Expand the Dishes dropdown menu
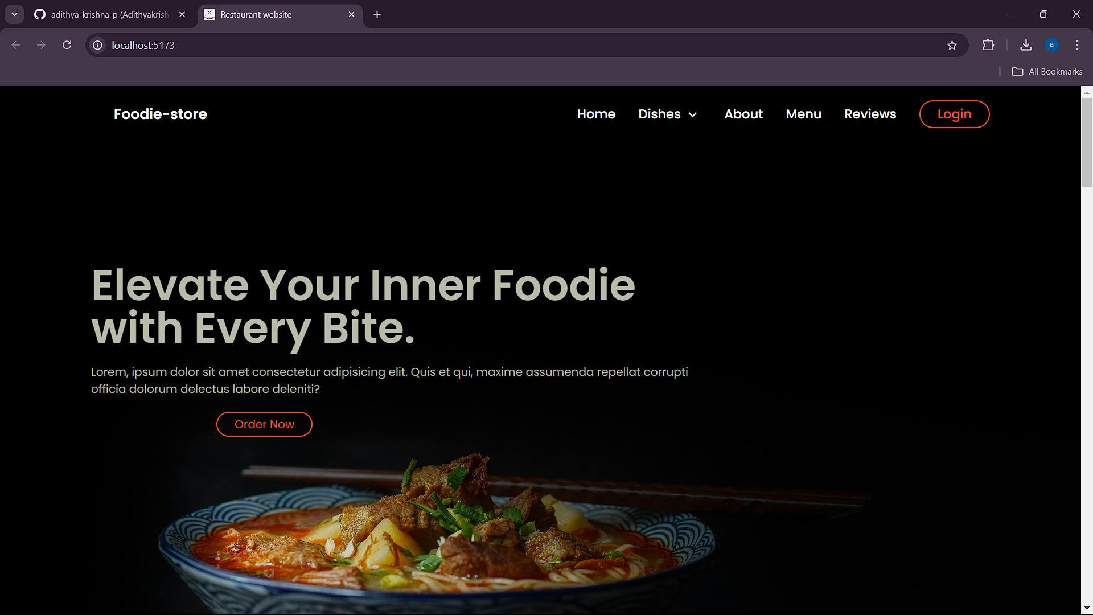 coord(668,114)
